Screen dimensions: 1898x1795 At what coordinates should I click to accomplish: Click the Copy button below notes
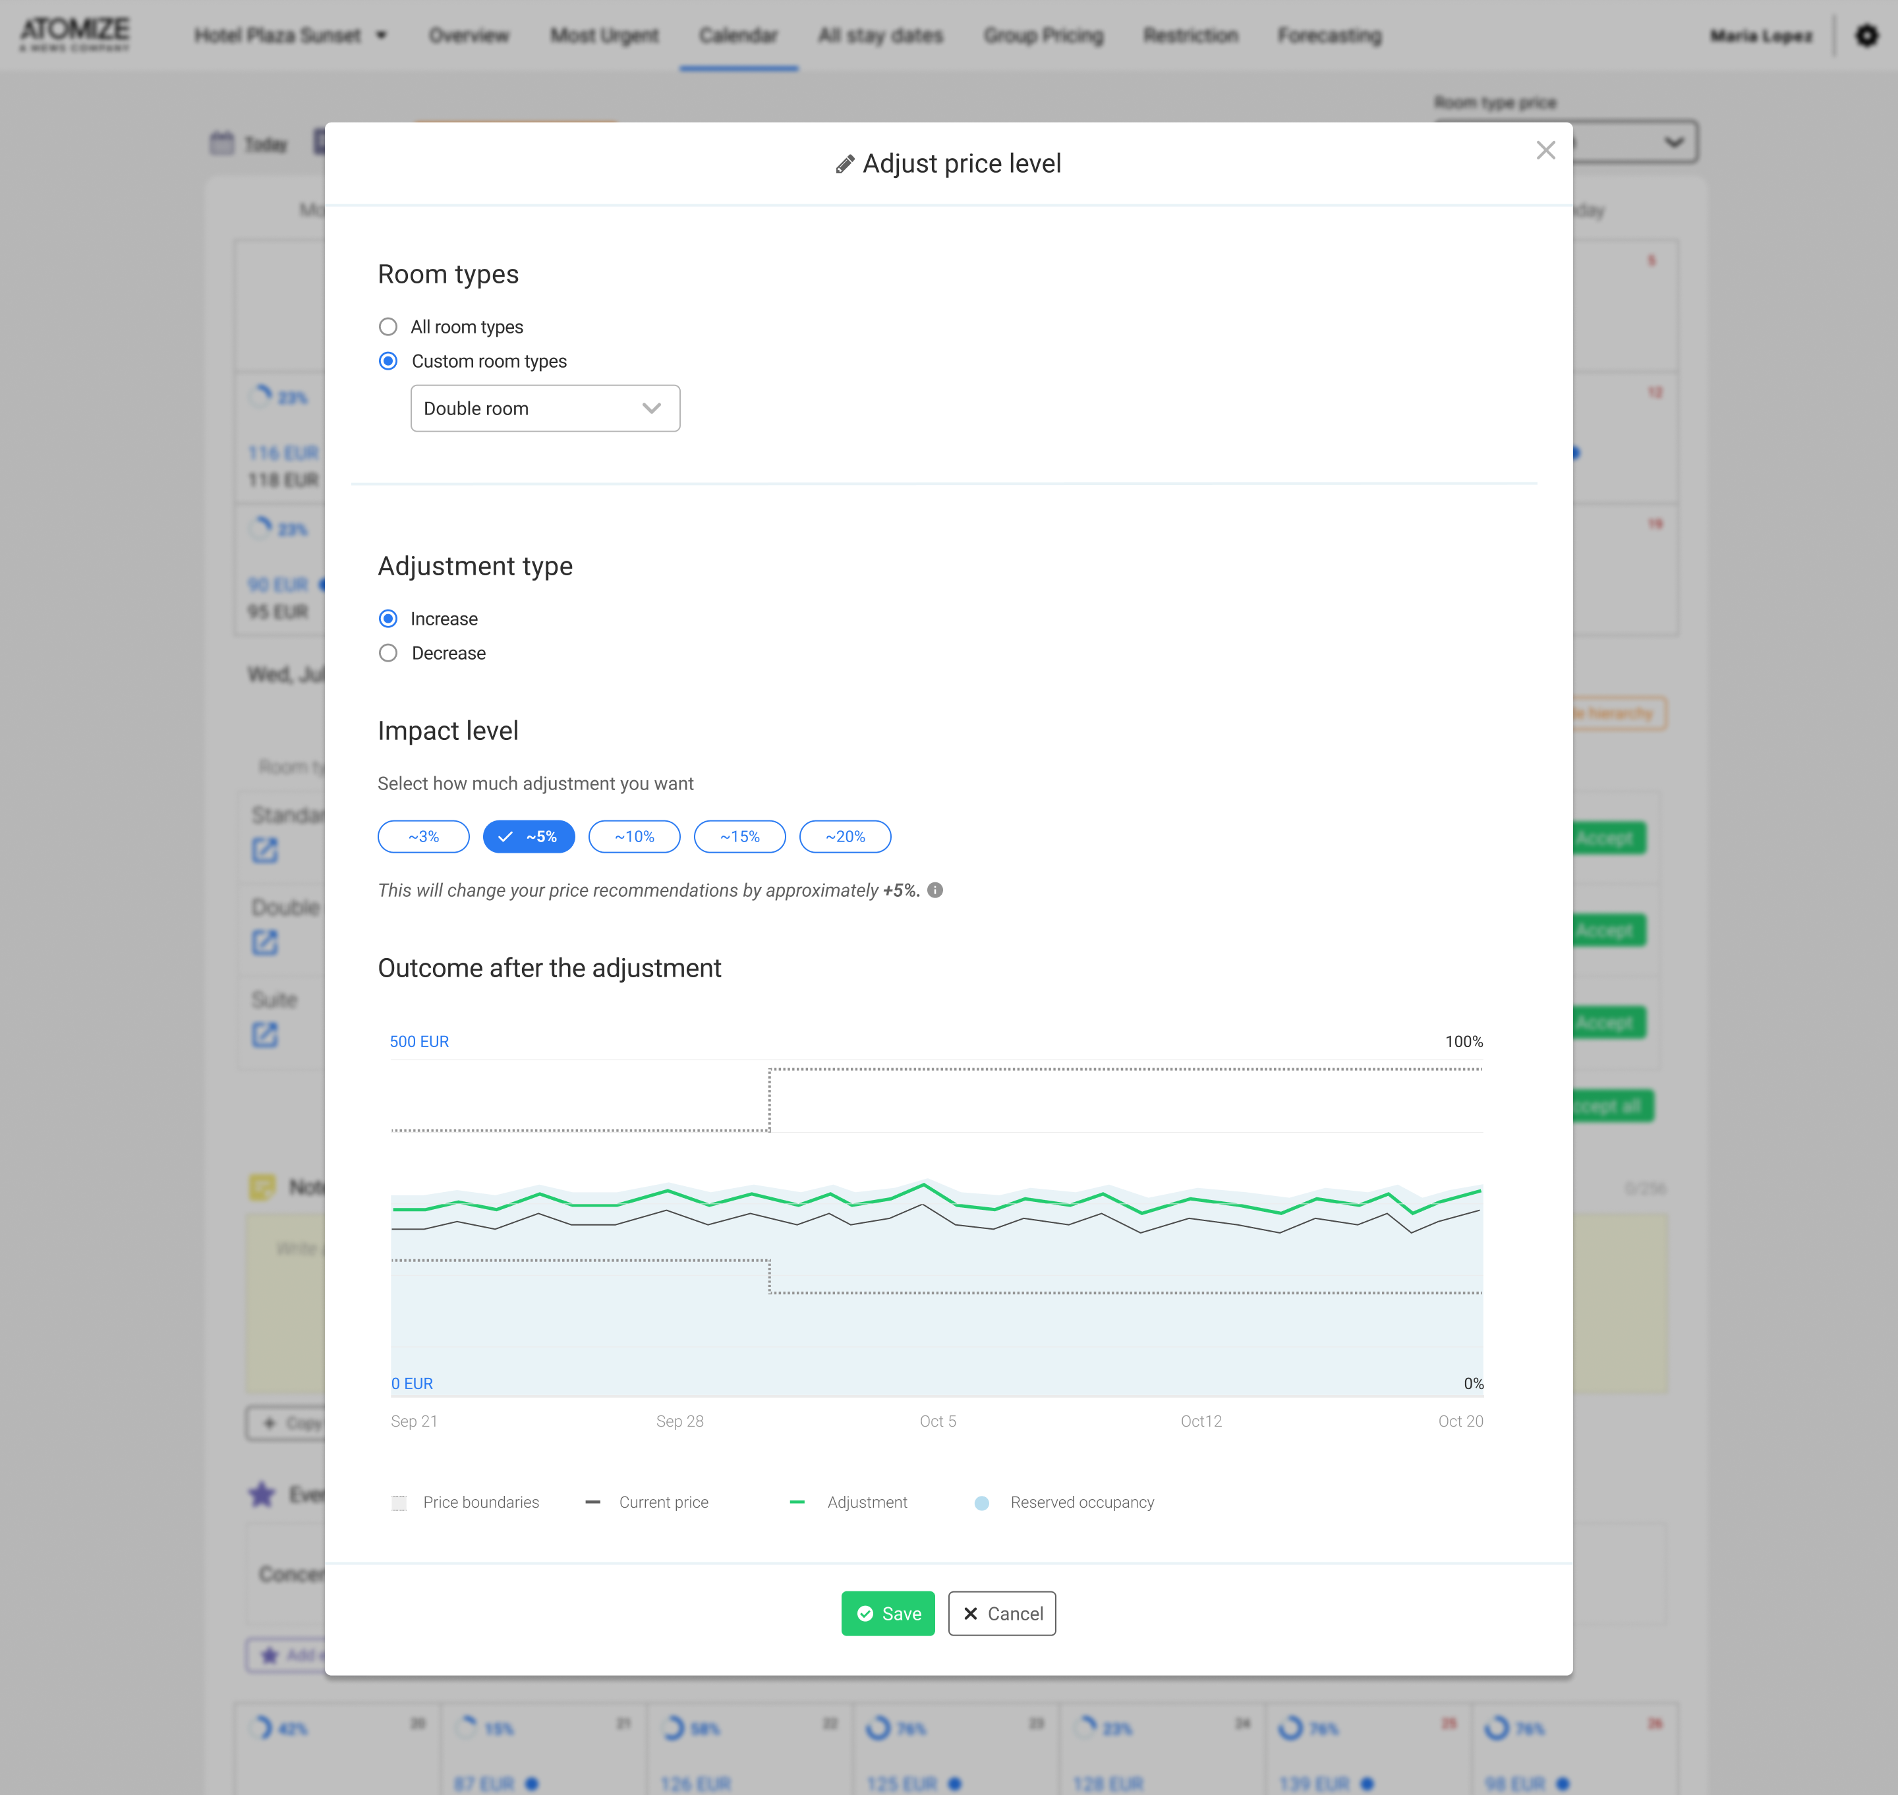coord(285,1423)
